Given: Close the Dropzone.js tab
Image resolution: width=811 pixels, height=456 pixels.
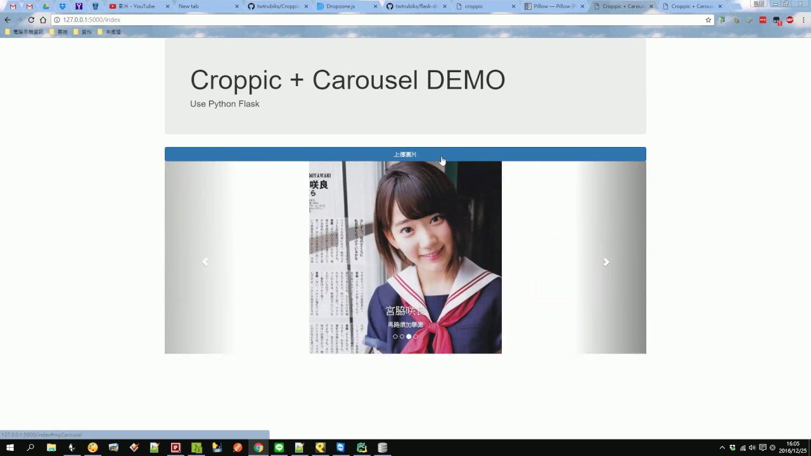Looking at the screenshot, I should click(376, 6).
